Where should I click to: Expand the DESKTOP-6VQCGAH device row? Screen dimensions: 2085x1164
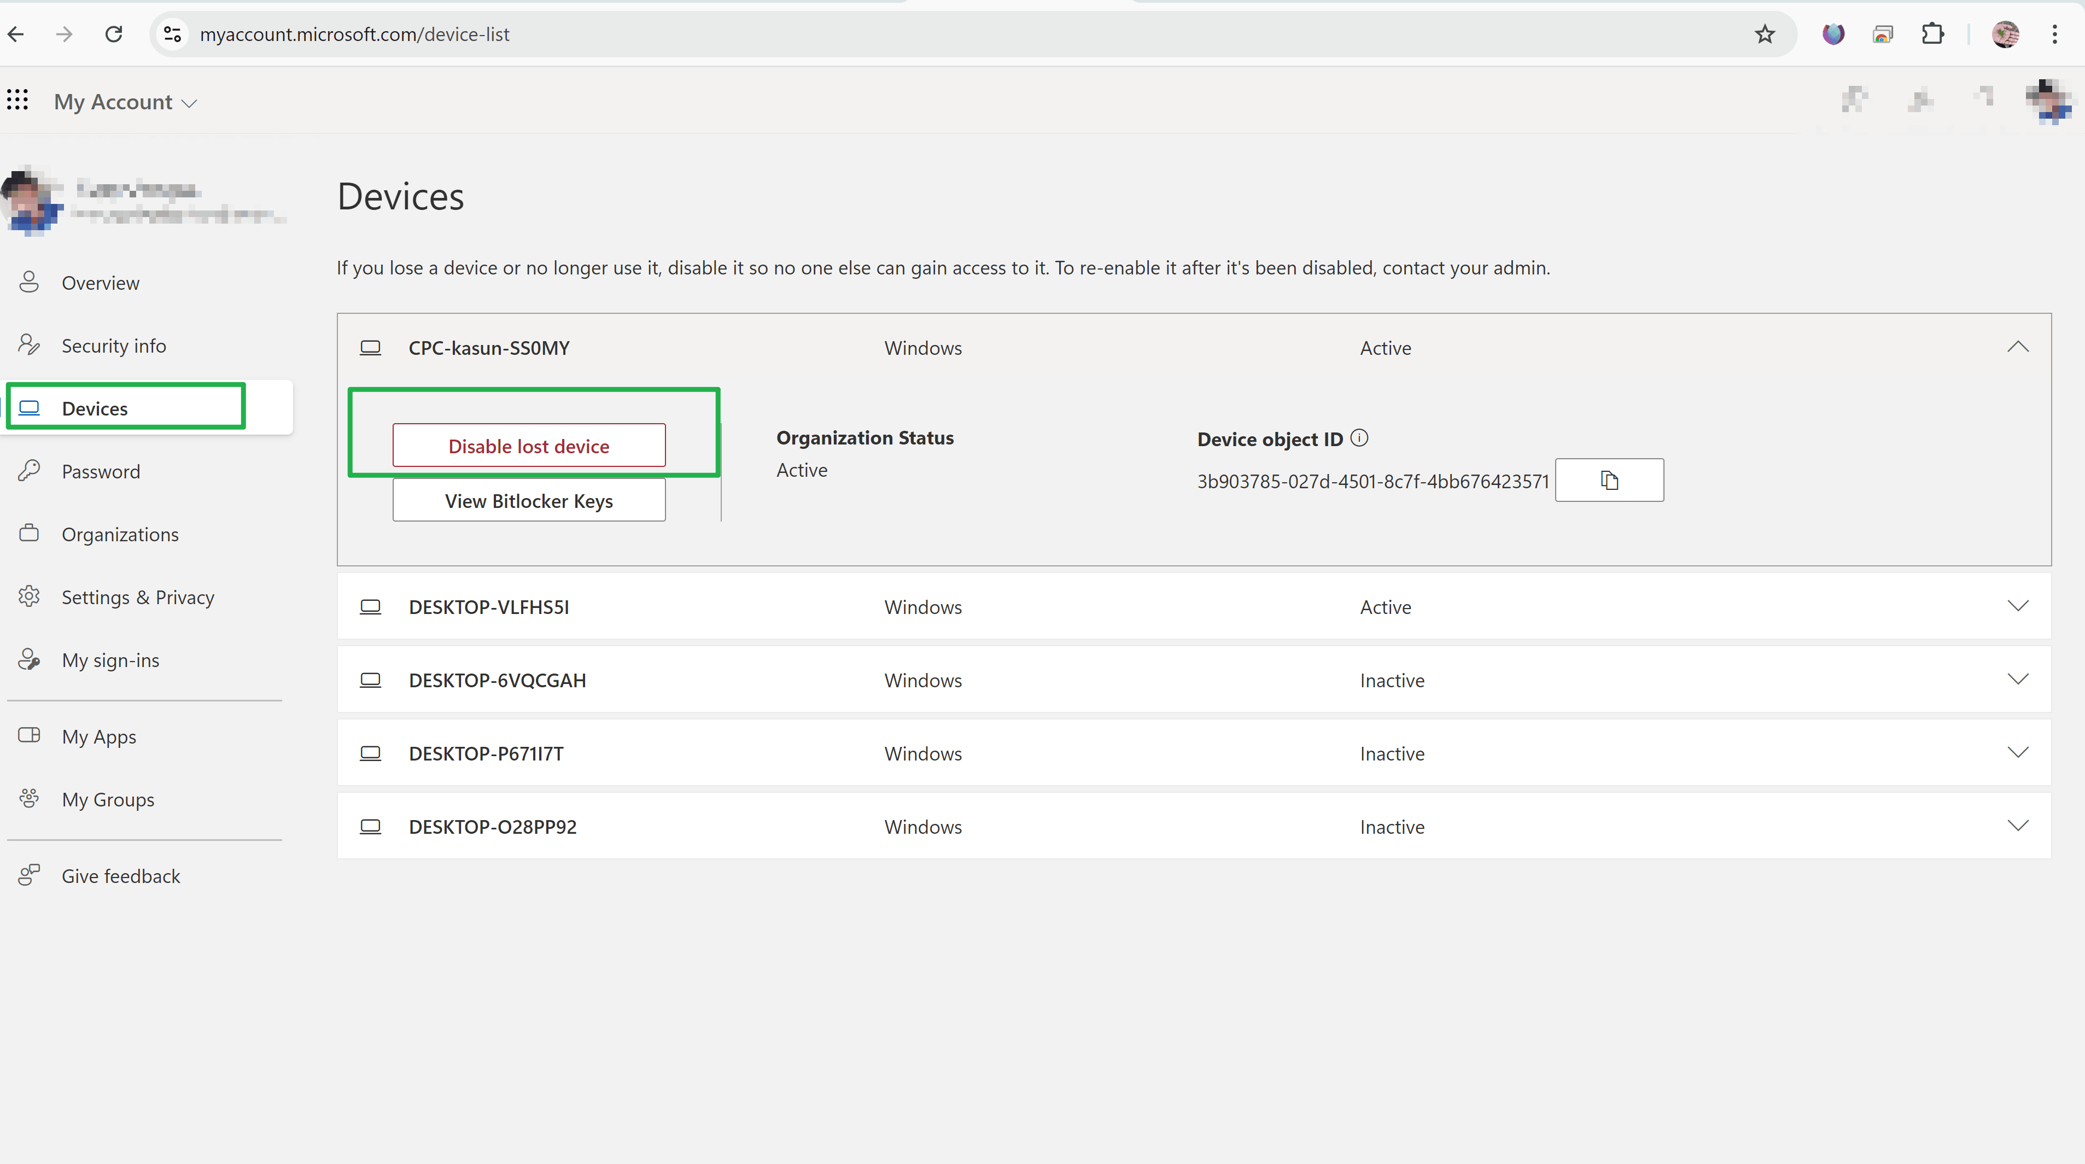2018,679
